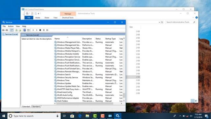
Task: Click the down arrow of services list scrollbar
Action: [x=124, y=101]
